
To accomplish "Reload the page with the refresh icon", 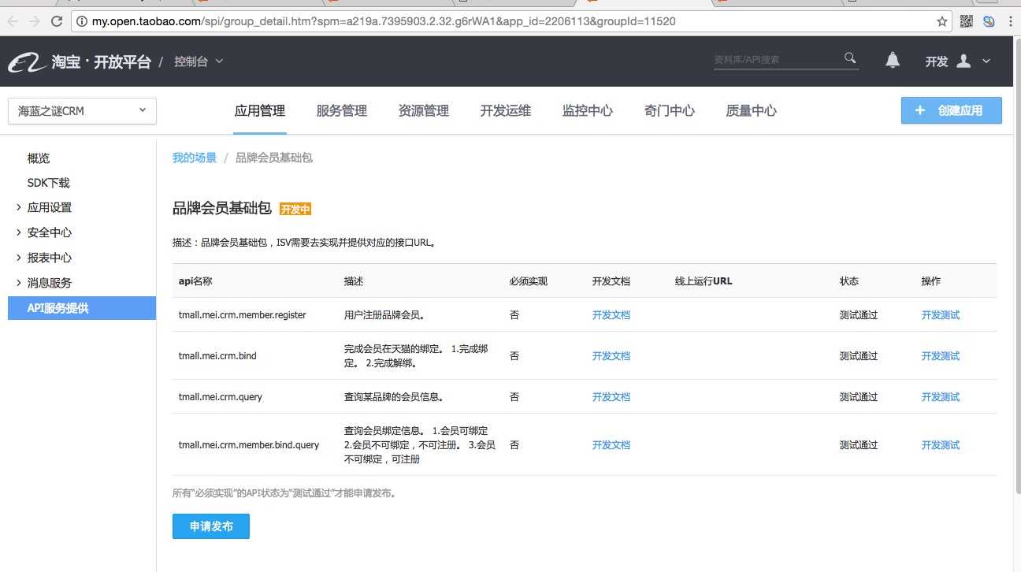I will click(57, 22).
